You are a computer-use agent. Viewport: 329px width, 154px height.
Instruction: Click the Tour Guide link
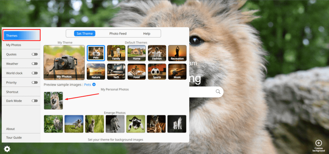point(14,138)
